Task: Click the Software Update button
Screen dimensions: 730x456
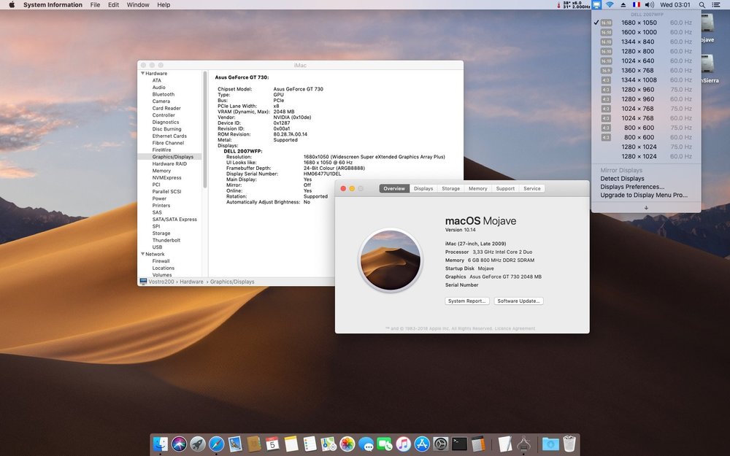Action: [518, 301]
